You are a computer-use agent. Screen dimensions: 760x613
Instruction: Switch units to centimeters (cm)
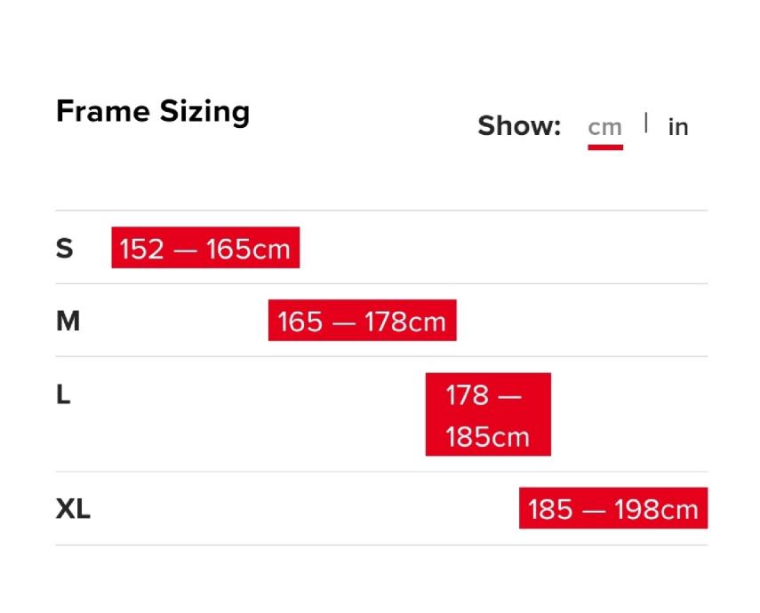604,127
